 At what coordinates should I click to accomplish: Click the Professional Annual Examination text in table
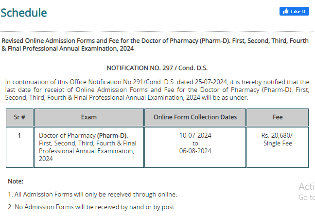87,151
